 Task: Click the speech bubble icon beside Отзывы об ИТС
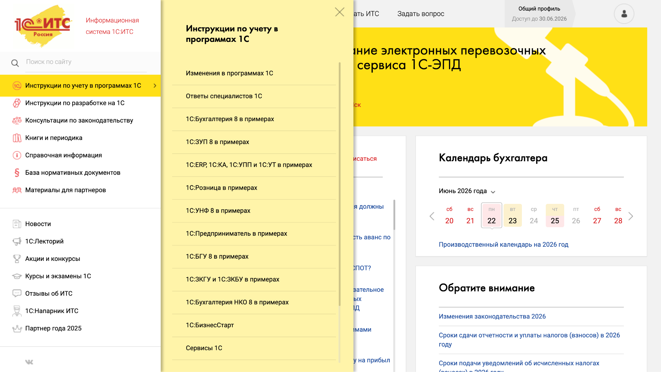17,293
